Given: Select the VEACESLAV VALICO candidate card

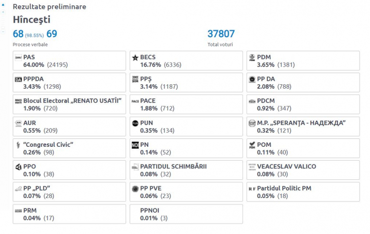Looking at the screenshot, I should 303,170.
